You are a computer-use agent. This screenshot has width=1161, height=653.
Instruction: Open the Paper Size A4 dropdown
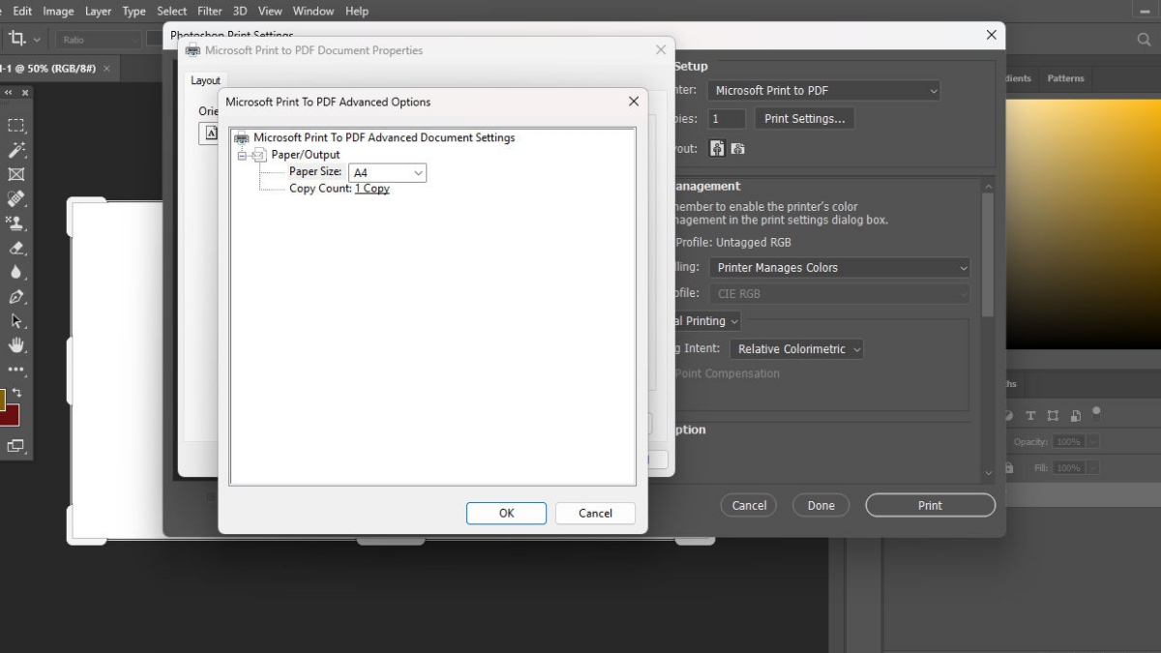(x=387, y=172)
